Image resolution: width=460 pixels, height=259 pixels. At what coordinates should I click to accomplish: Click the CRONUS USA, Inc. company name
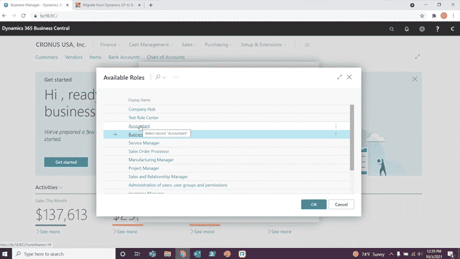coord(61,45)
